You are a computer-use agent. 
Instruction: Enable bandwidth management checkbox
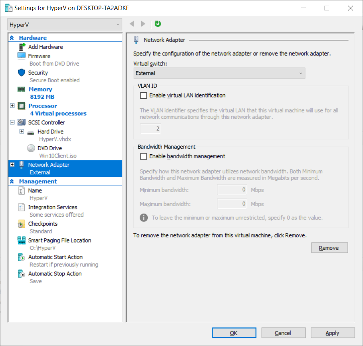click(143, 156)
